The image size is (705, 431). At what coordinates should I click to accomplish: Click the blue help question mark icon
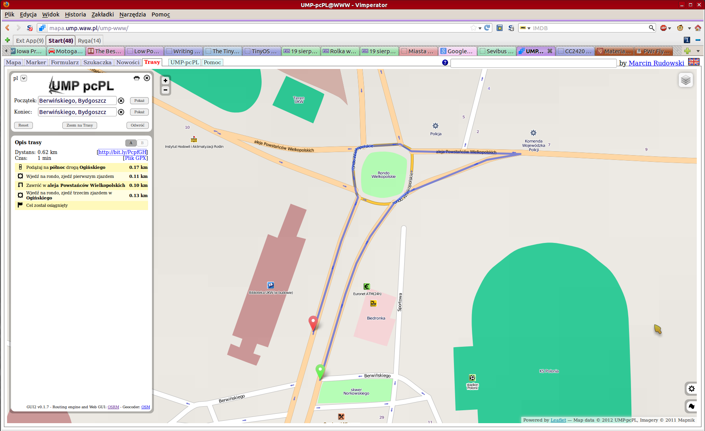[445, 63]
